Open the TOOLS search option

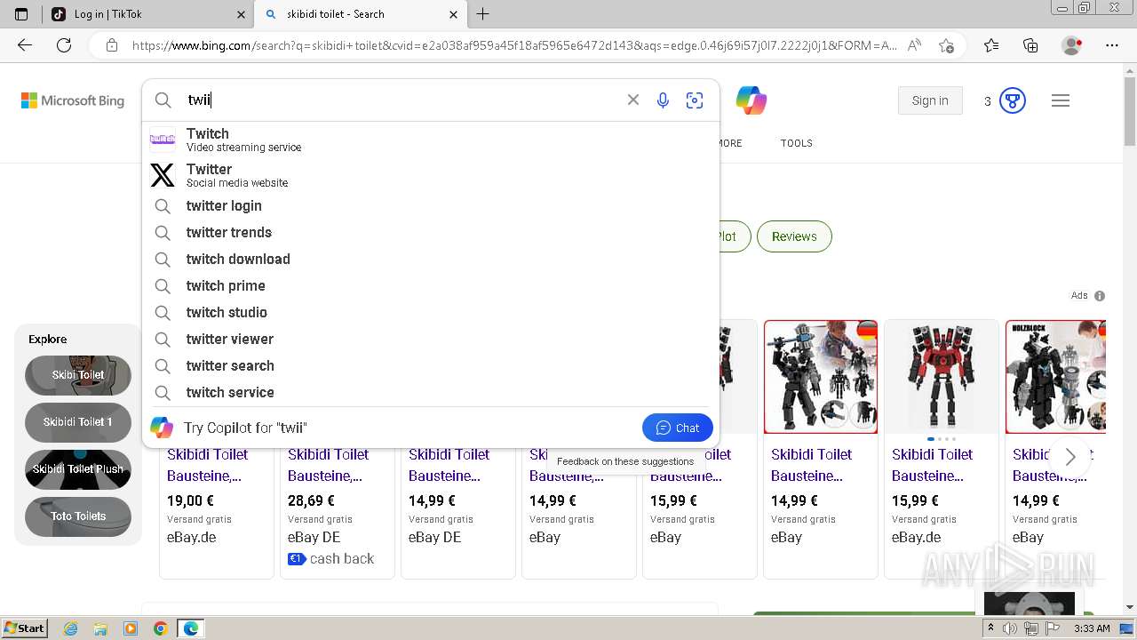pyautogui.click(x=797, y=143)
